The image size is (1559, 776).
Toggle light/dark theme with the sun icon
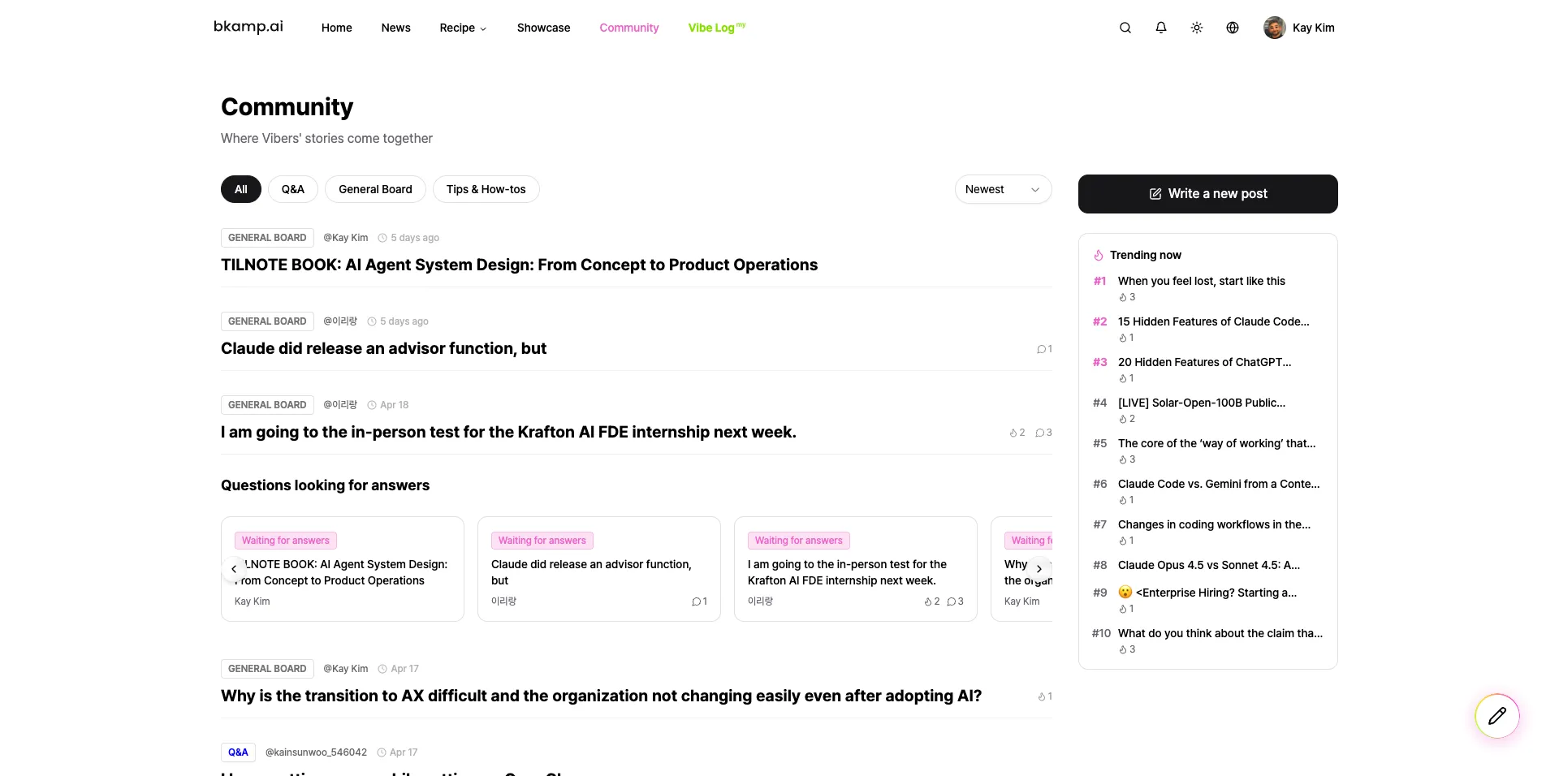coord(1196,27)
